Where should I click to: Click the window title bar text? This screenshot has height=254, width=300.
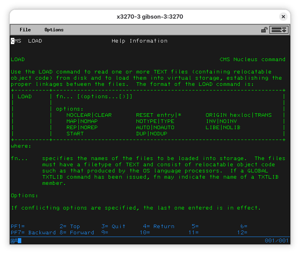click(150, 17)
